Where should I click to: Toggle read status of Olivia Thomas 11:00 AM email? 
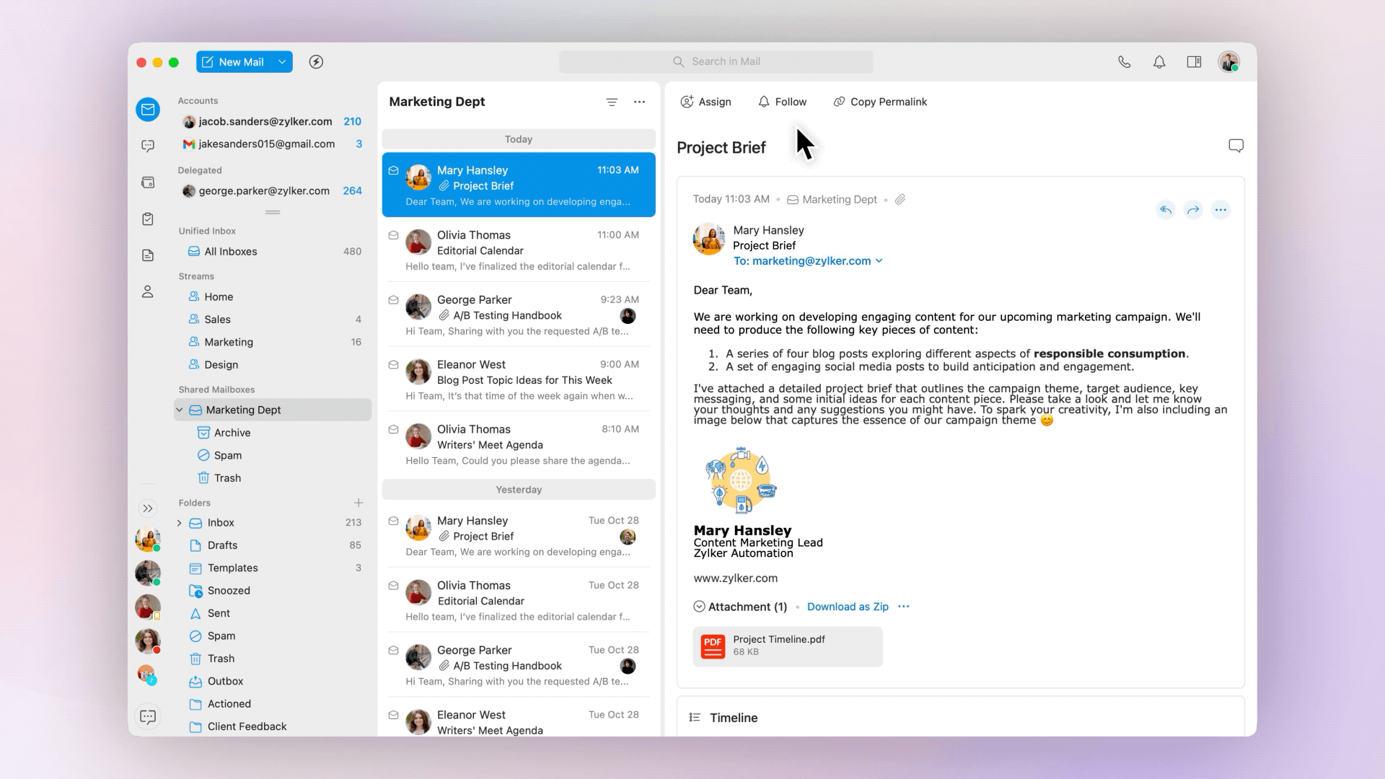pyautogui.click(x=394, y=235)
